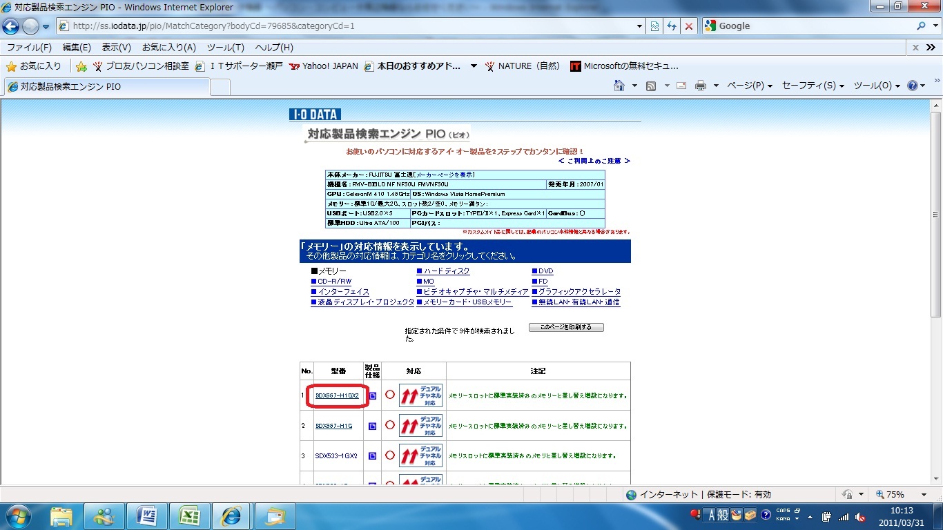The width and height of the screenshot is (943, 530).
Task: Click protected mode security icon in status bar
Action: (x=846, y=495)
